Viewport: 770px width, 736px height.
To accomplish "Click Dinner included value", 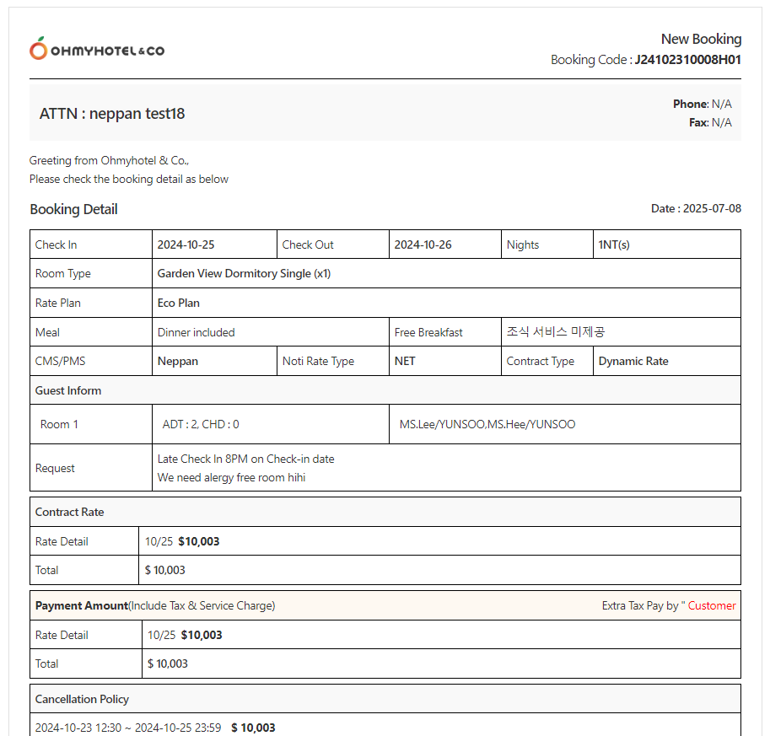I will 196,332.
